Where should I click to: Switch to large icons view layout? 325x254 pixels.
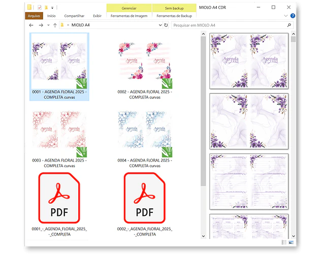291,242
